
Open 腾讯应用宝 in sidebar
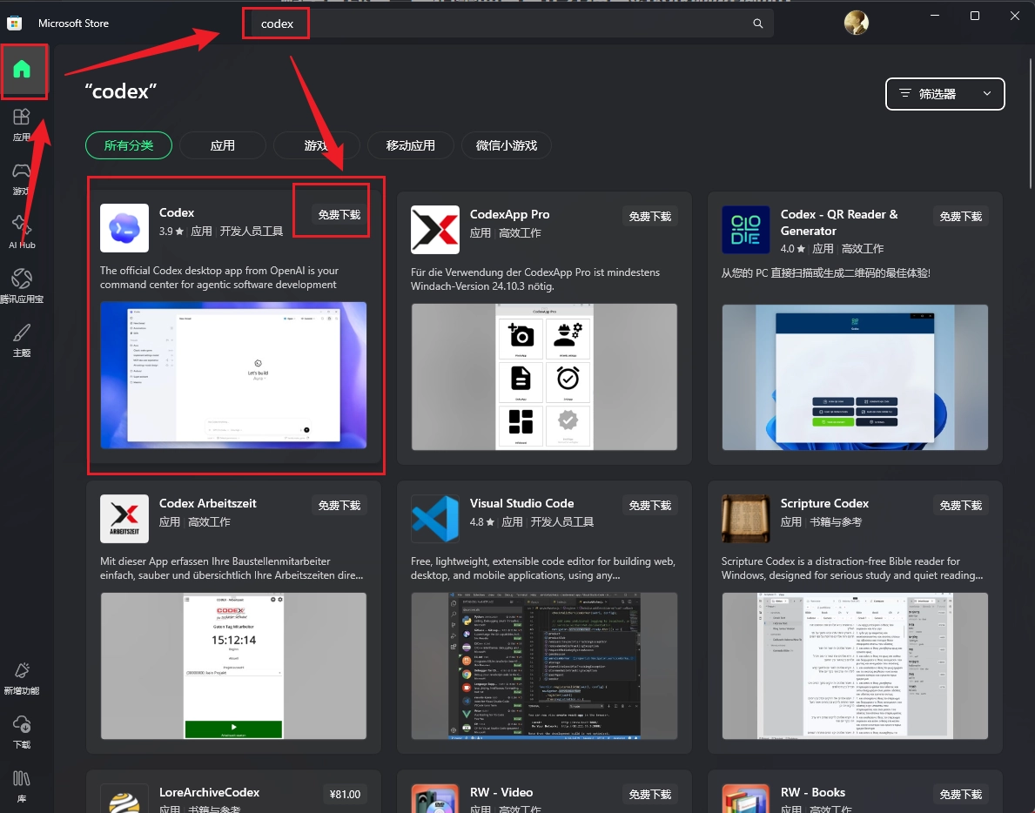(22, 286)
